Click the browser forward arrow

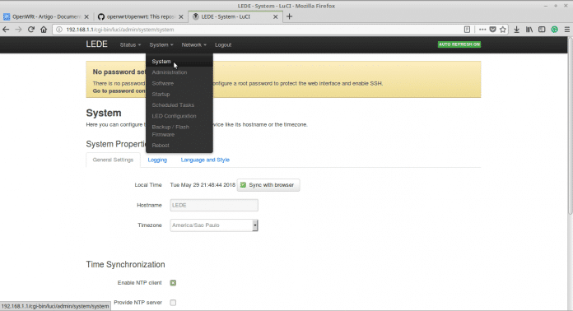pos(18,30)
